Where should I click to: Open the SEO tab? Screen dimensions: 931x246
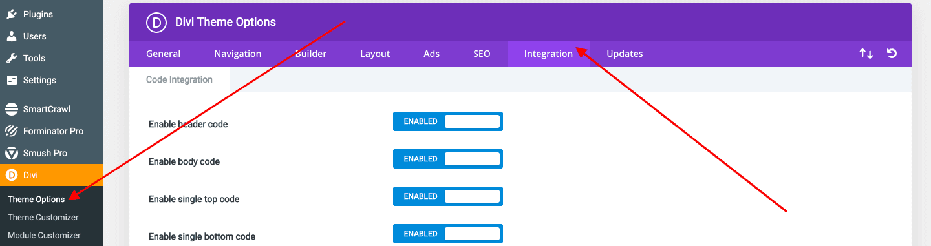[x=482, y=54]
